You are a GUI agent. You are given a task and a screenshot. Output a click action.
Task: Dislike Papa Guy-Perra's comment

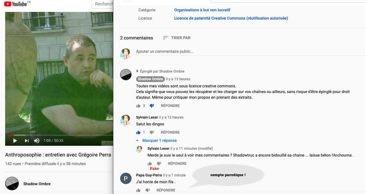147,190
